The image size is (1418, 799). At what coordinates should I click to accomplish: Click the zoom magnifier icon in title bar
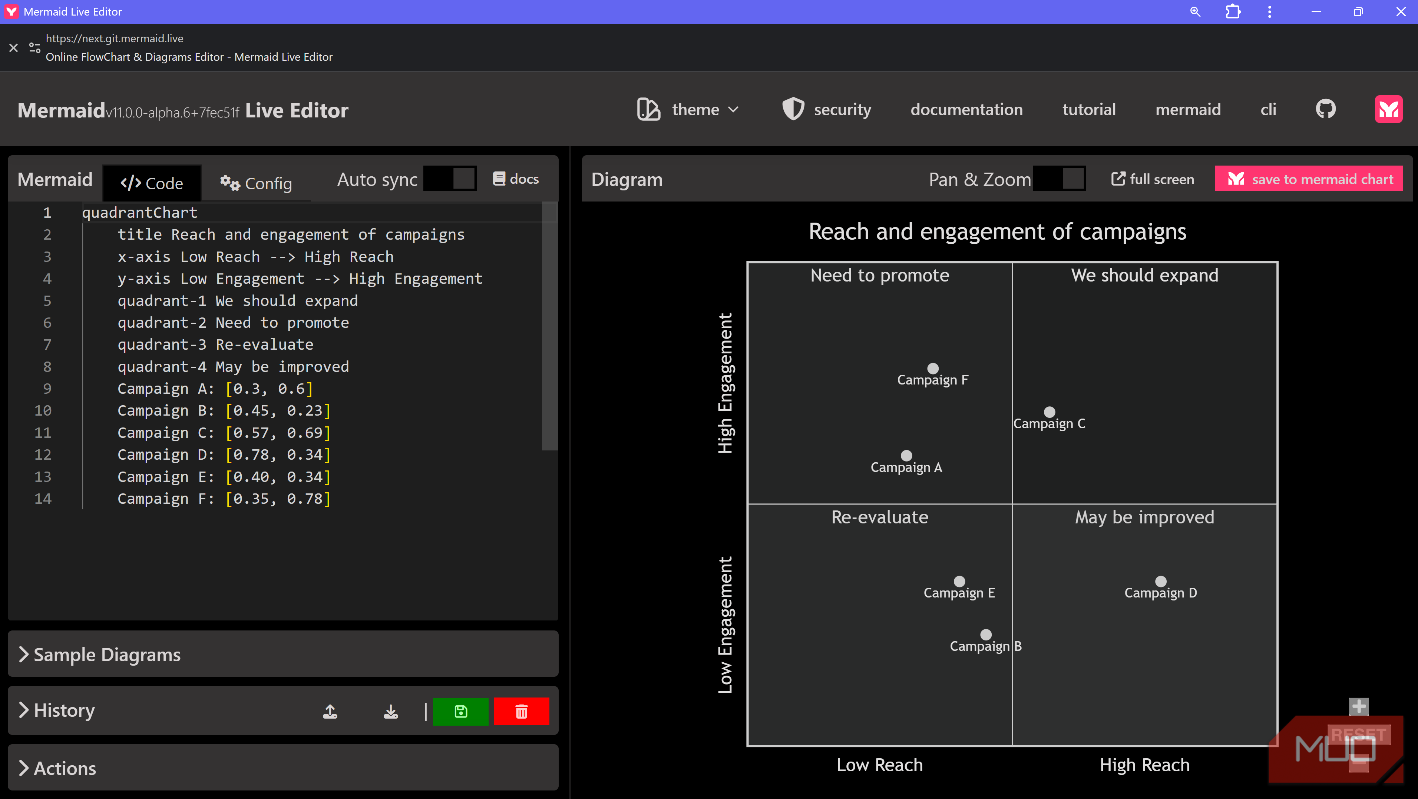pos(1194,11)
